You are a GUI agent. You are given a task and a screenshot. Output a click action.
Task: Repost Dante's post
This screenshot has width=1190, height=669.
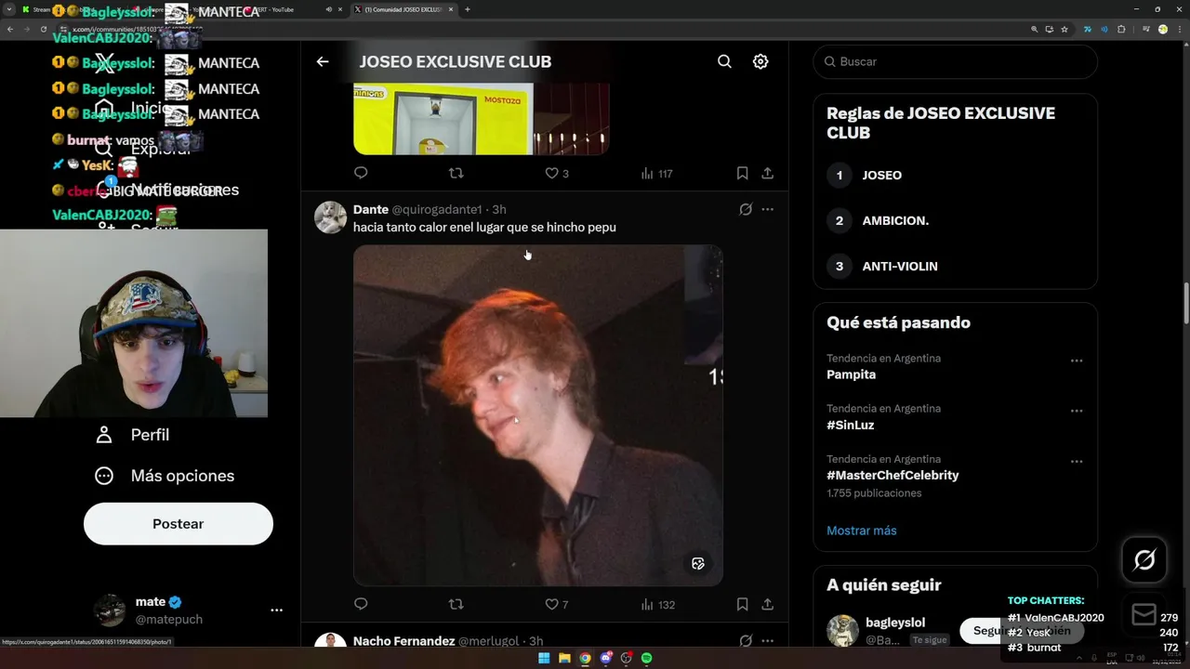coord(456,604)
